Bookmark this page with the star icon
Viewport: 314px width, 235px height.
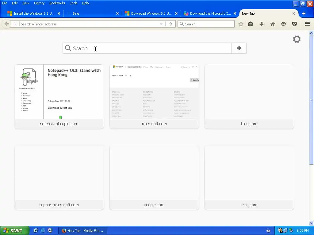coord(241,24)
